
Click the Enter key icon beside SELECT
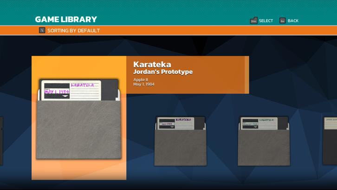click(253, 20)
